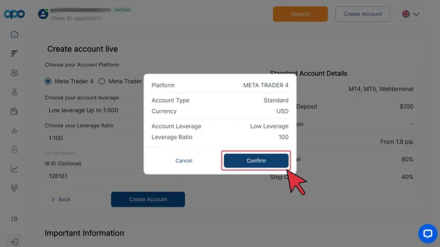The width and height of the screenshot is (440, 247).
Task: Expand the Leverage Ratio 1:100 dropdown
Action: point(94,138)
